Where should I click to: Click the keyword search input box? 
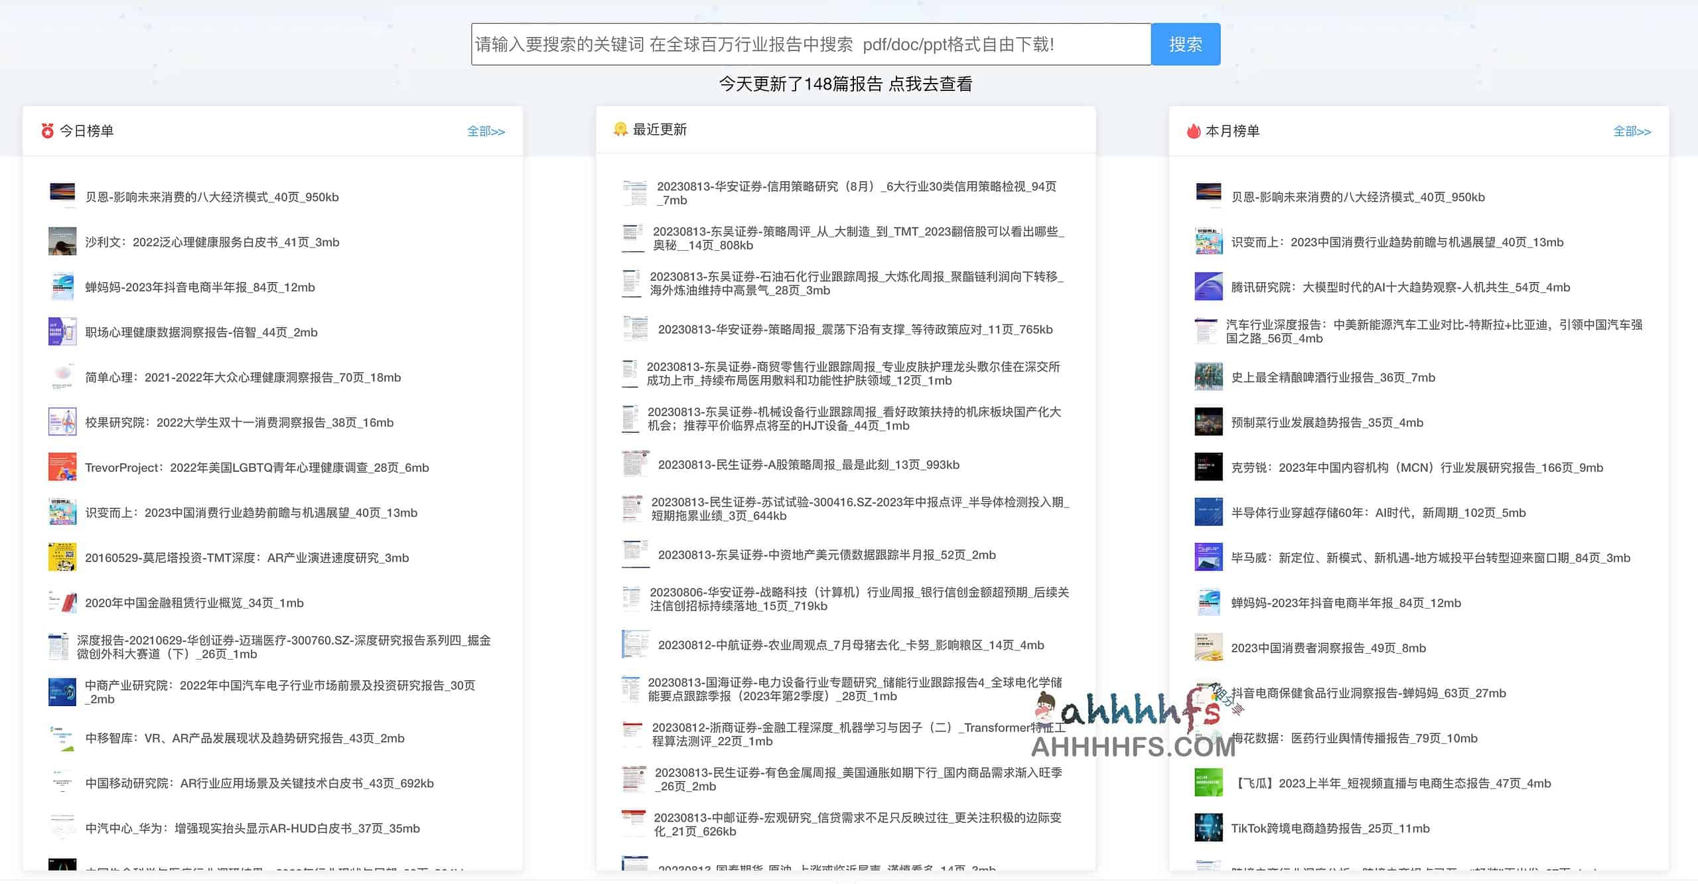point(810,44)
